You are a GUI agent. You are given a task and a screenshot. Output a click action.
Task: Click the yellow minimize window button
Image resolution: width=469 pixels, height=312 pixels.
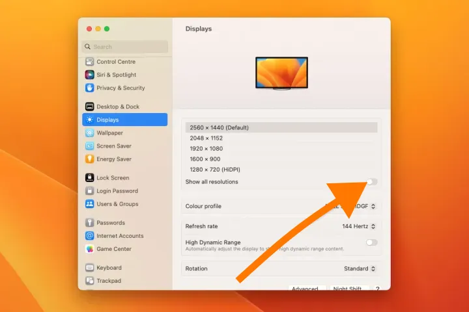(98, 29)
